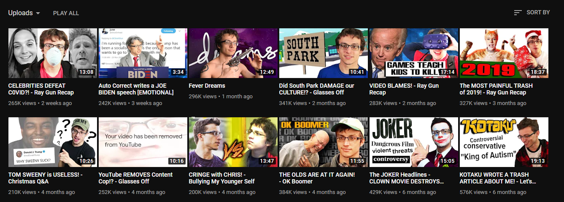Screen dimensions: 564x202
Task: Click the SORT BY label
Action: coord(538,13)
